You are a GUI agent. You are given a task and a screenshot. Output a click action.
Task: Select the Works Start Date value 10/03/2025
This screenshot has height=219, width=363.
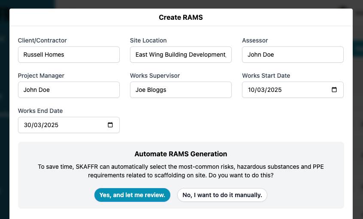(265, 90)
